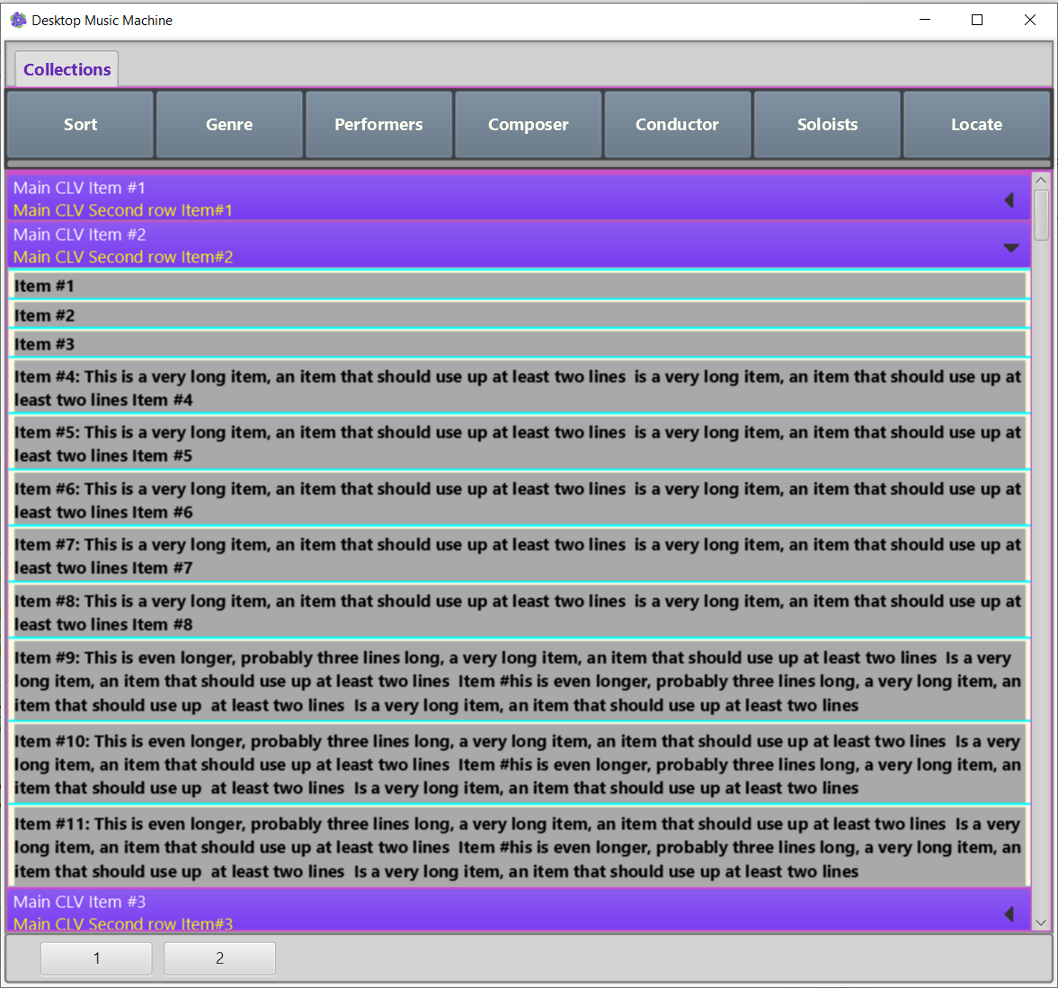The width and height of the screenshot is (1058, 988).
Task: Click the scrollbar down arrow
Action: [1040, 922]
